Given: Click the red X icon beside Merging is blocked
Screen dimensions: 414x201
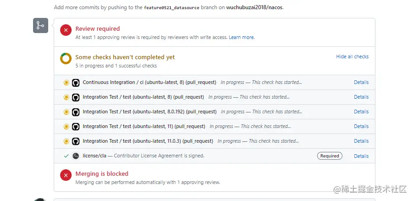Looking at the screenshot, I should pyautogui.click(x=66, y=175).
